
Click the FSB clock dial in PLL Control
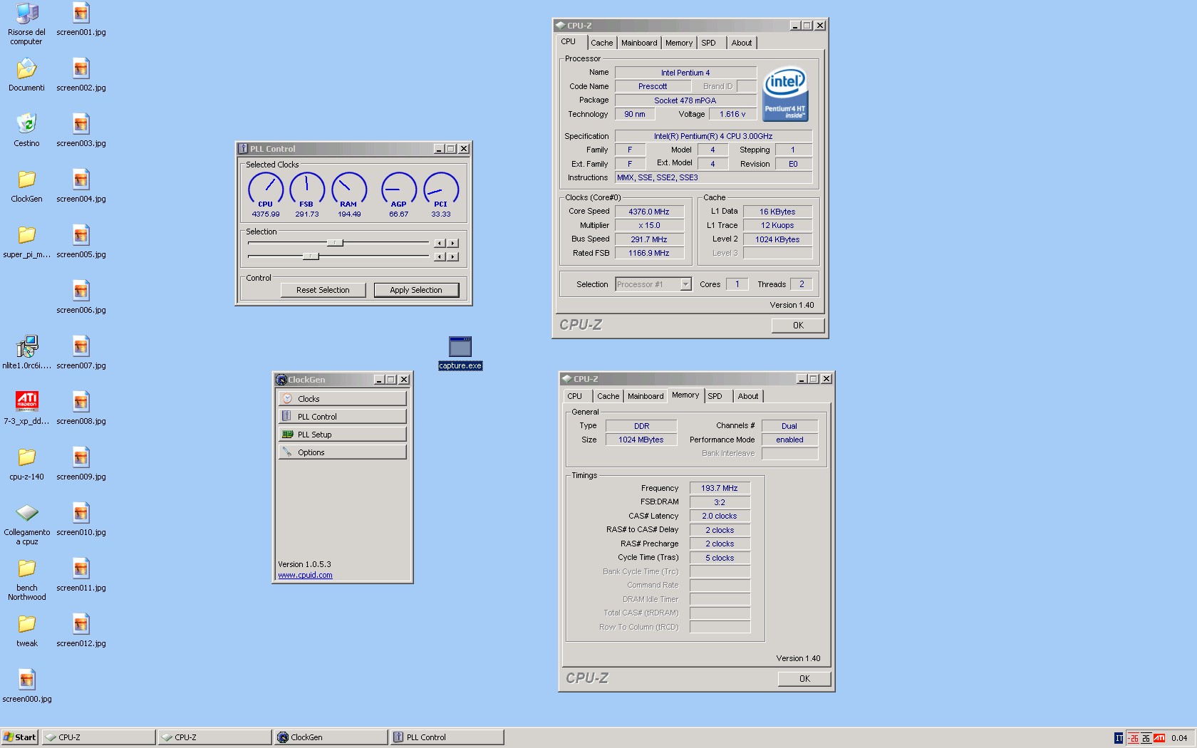[307, 189]
